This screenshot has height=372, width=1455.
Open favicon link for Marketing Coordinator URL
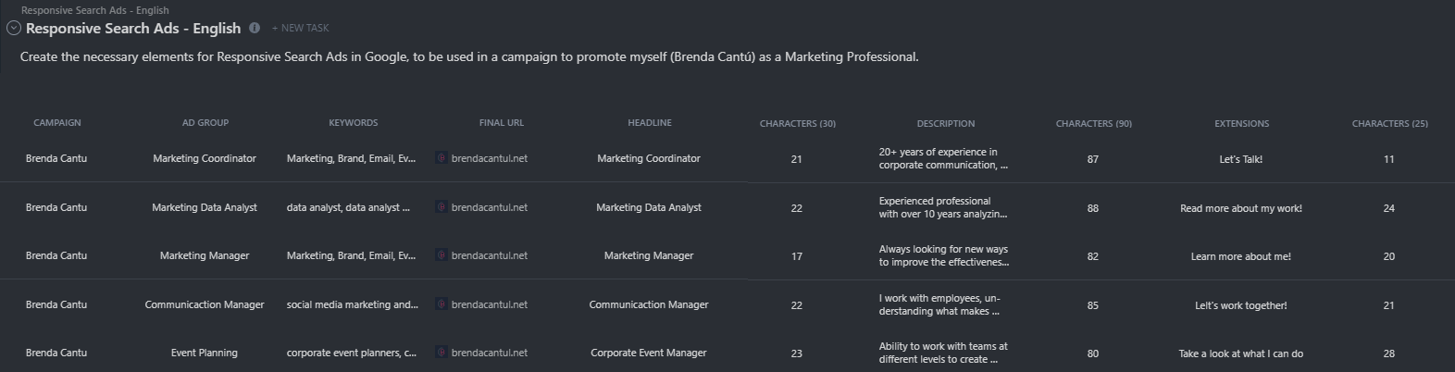coord(441,158)
